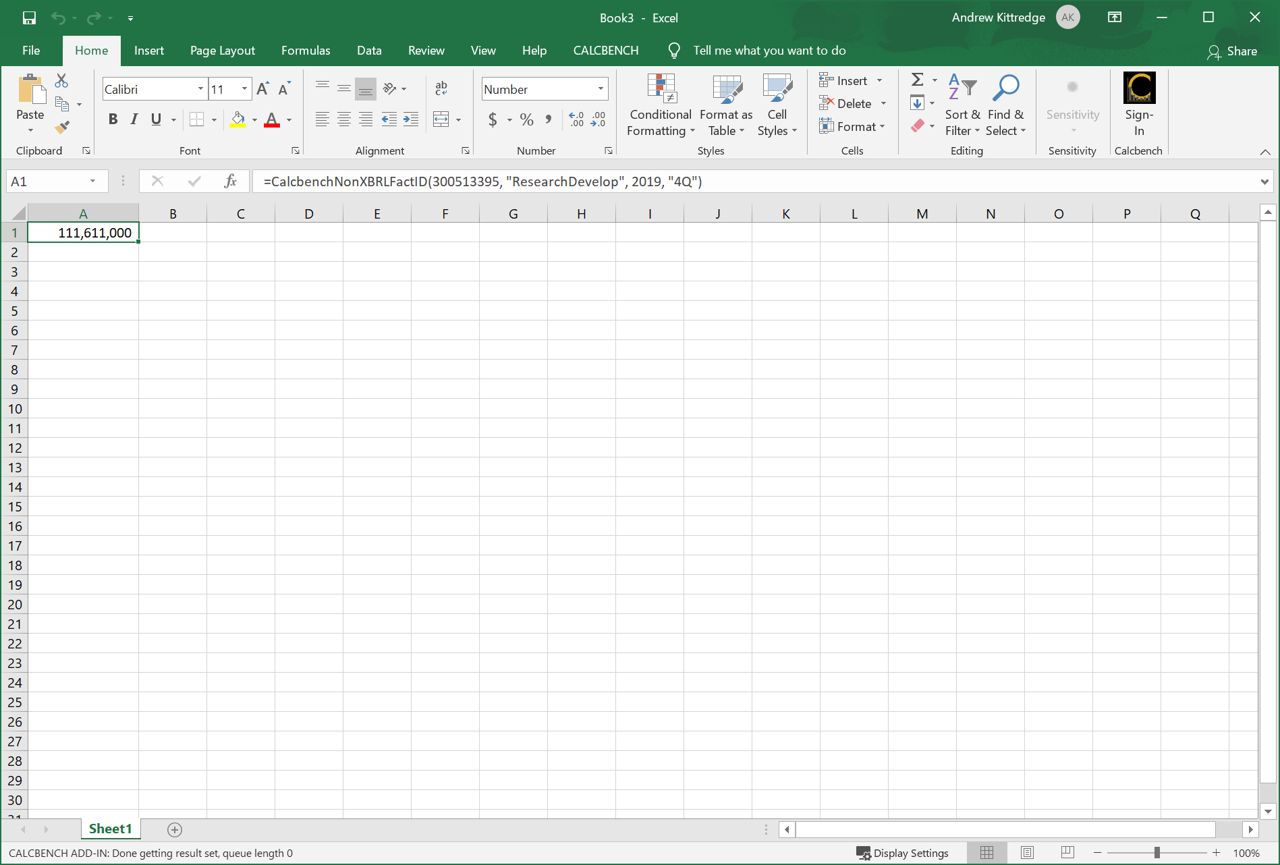Click the Save icon in title bar
Image resolution: width=1280 pixels, height=865 pixels.
click(29, 18)
